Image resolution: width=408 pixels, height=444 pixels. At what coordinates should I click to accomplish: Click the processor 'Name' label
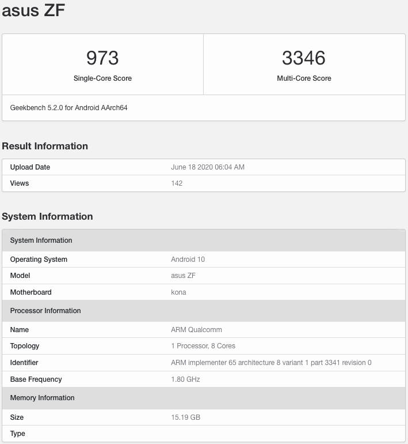[20, 330]
